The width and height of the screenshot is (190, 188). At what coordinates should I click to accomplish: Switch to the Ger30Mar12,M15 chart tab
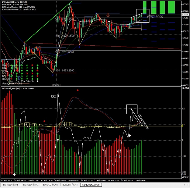point(91,185)
